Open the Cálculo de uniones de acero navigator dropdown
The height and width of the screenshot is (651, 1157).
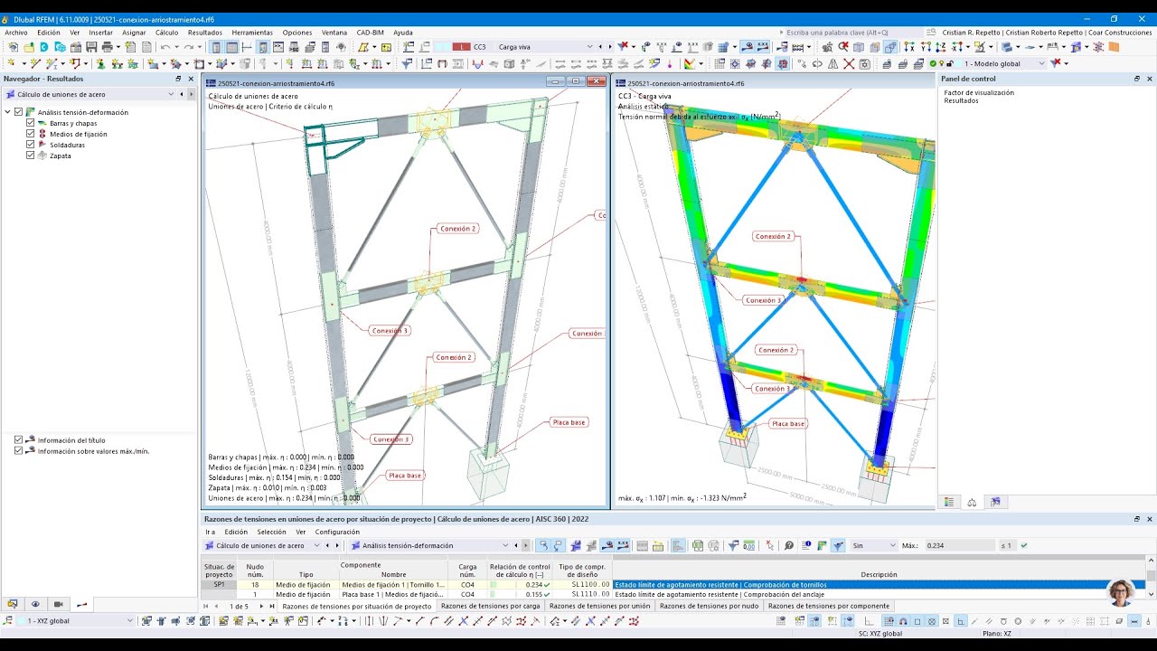point(172,94)
